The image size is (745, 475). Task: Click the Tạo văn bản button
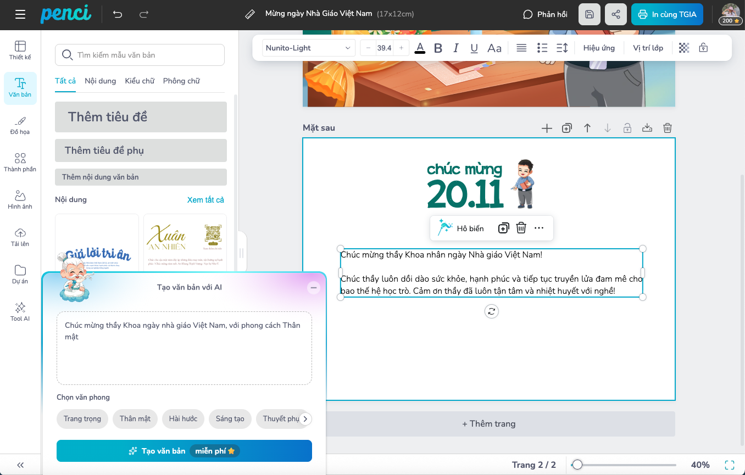(x=184, y=451)
